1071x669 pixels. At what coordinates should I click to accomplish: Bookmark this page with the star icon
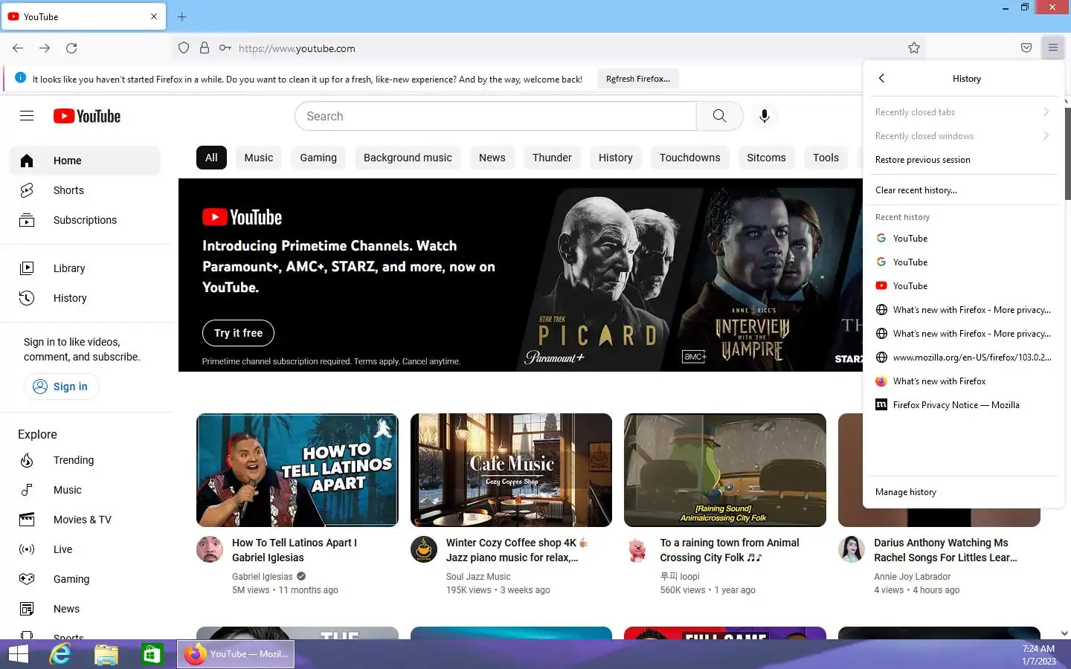pyautogui.click(x=914, y=48)
